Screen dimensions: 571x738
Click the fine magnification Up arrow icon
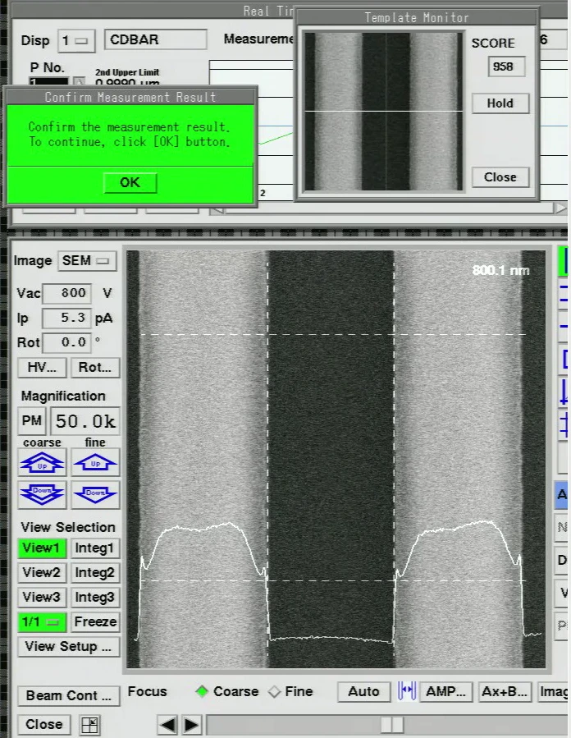click(x=95, y=463)
